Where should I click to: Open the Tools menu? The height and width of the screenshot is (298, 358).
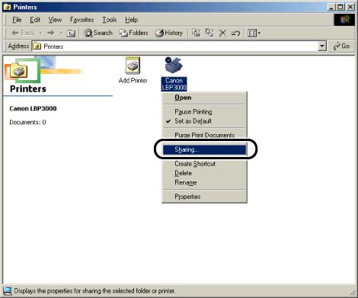coord(110,20)
